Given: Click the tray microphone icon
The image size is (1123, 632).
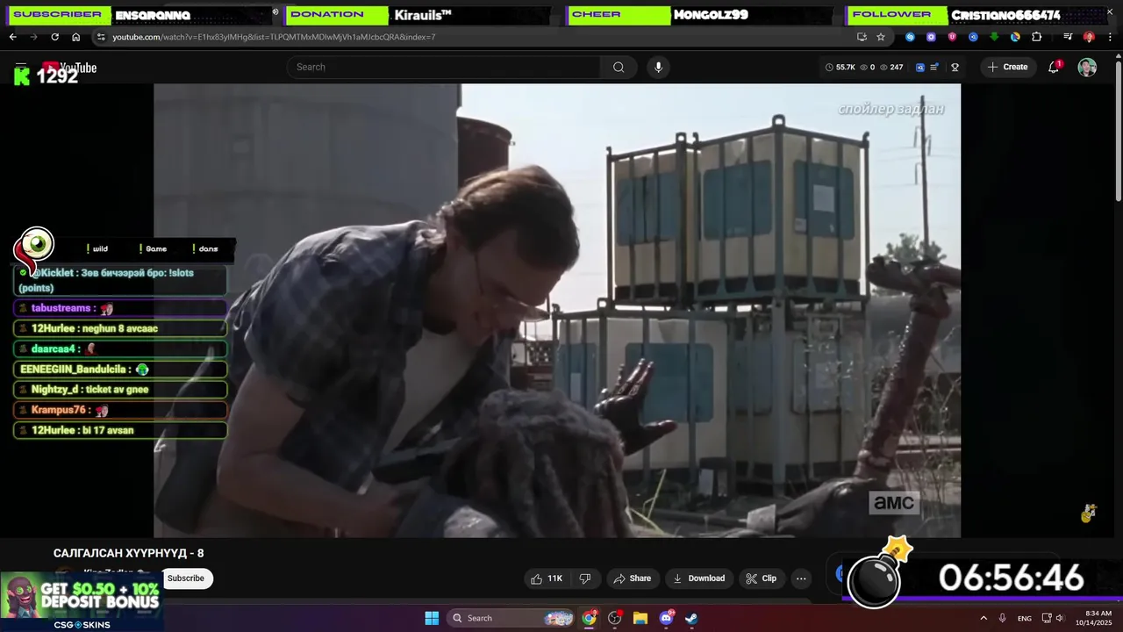Looking at the screenshot, I should point(1002,618).
